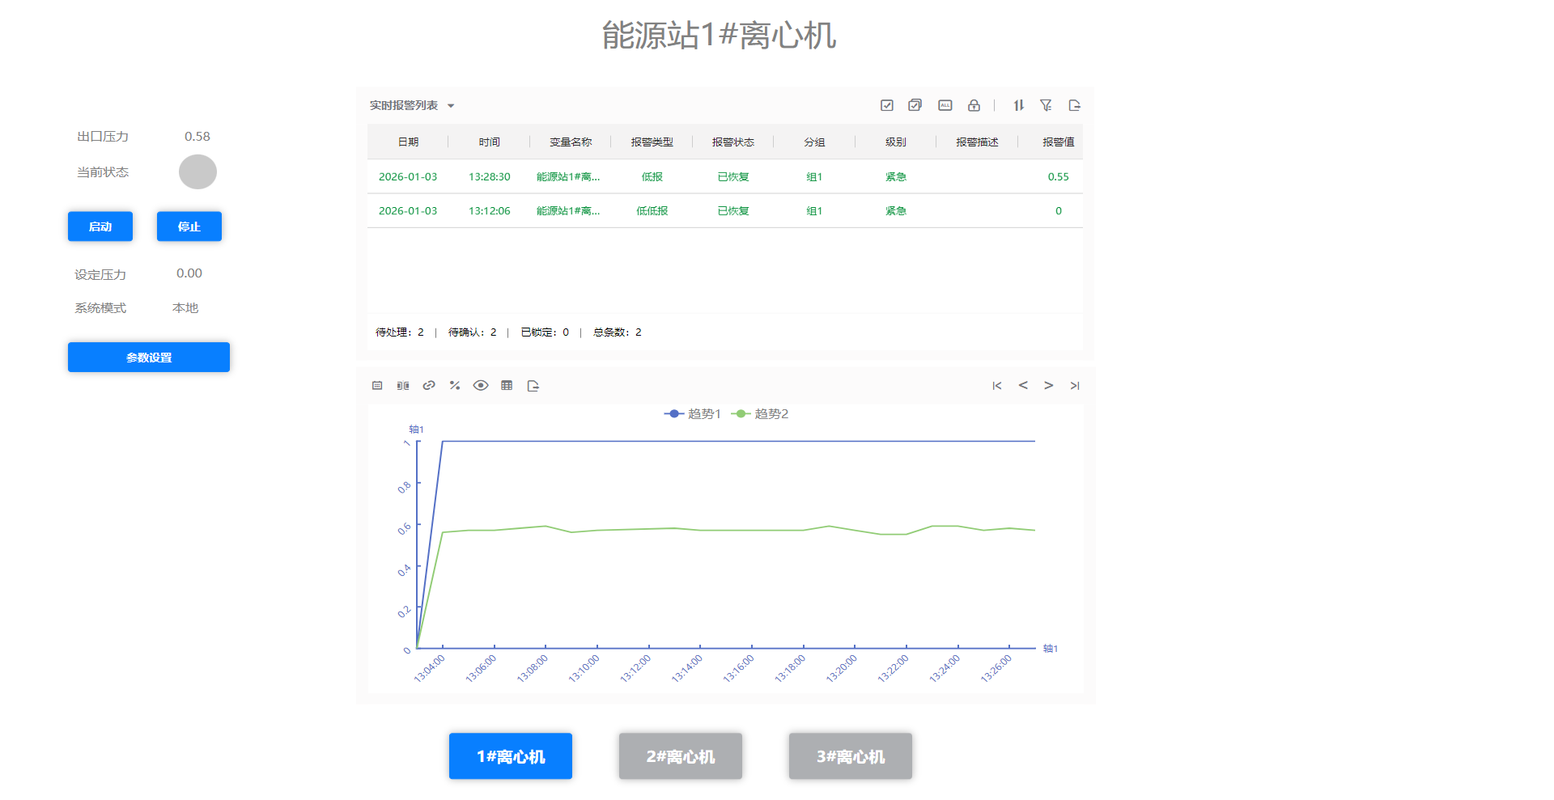
Task: Jump to the first chart page arrow
Action: point(997,386)
